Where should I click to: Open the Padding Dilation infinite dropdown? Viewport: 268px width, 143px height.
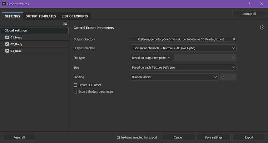coord(174,77)
